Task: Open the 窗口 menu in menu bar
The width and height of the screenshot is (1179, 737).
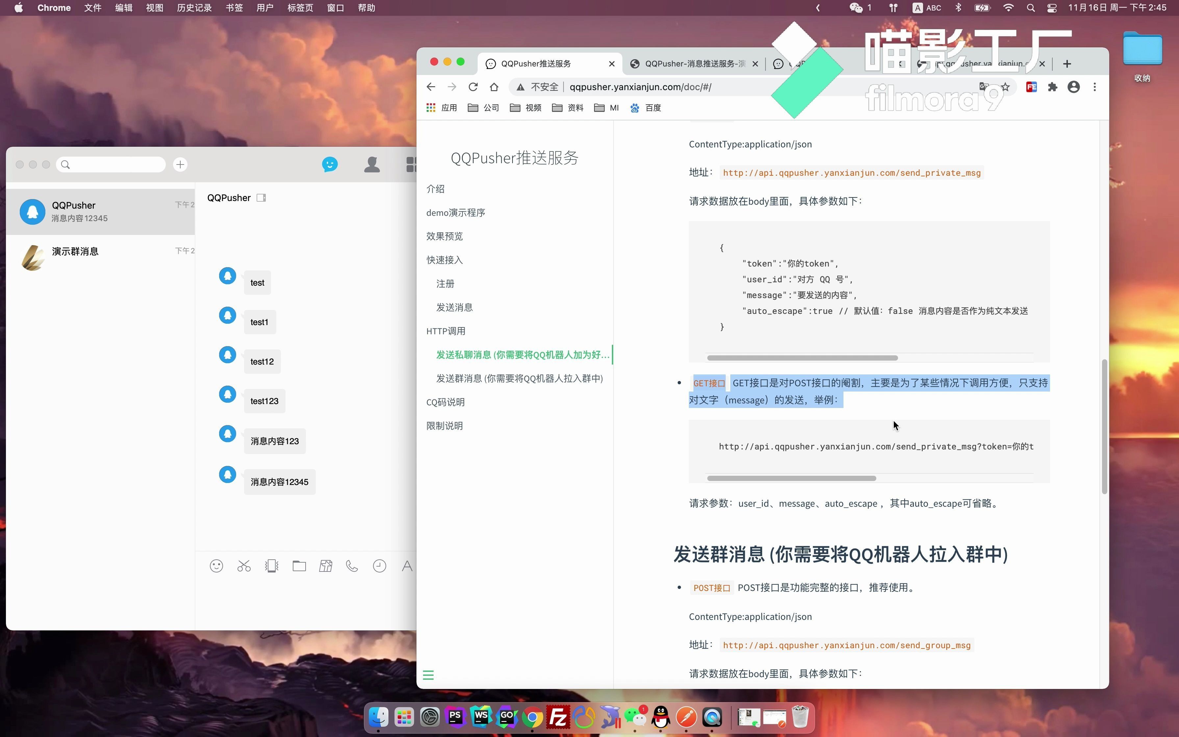Action: (336, 8)
